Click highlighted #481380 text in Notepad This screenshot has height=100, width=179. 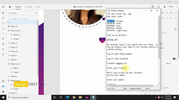point(111,21)
